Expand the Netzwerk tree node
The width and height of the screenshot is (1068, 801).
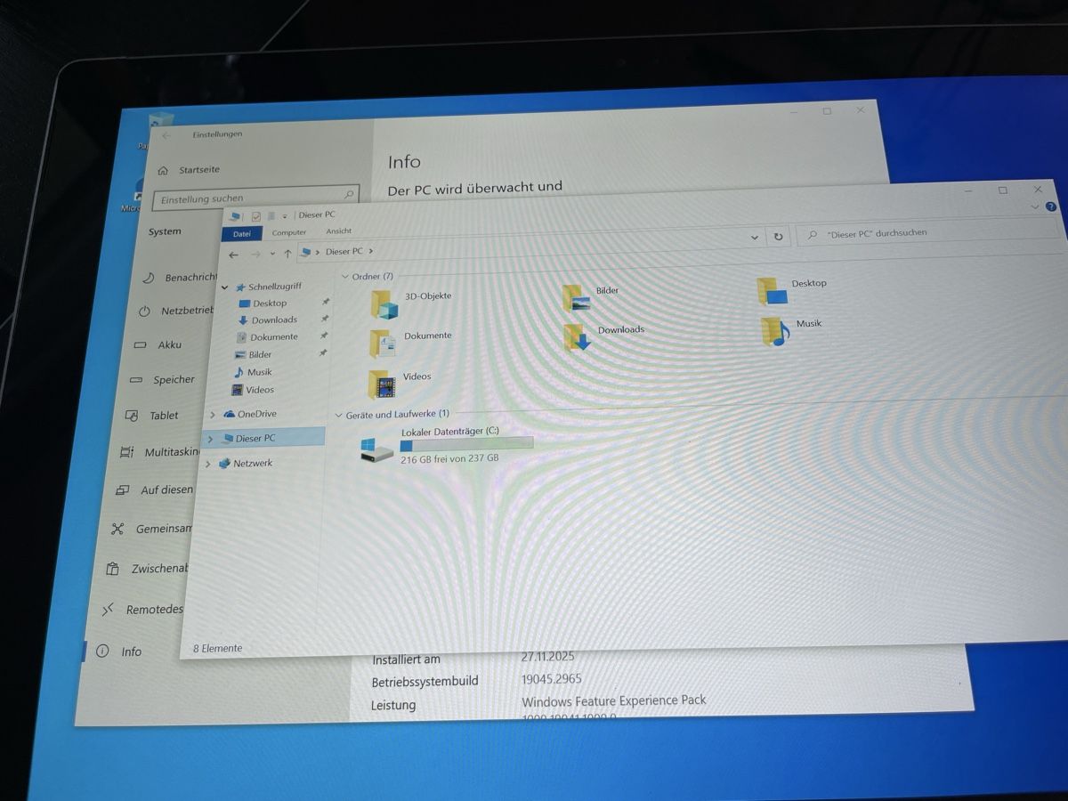208,465
